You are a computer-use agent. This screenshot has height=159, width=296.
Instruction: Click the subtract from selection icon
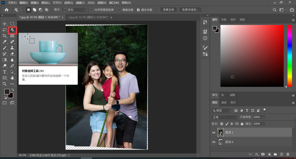(41, 10)
